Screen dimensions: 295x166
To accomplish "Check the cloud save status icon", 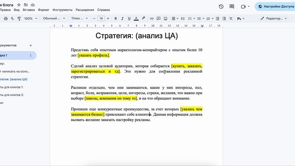I will point(33,5).
